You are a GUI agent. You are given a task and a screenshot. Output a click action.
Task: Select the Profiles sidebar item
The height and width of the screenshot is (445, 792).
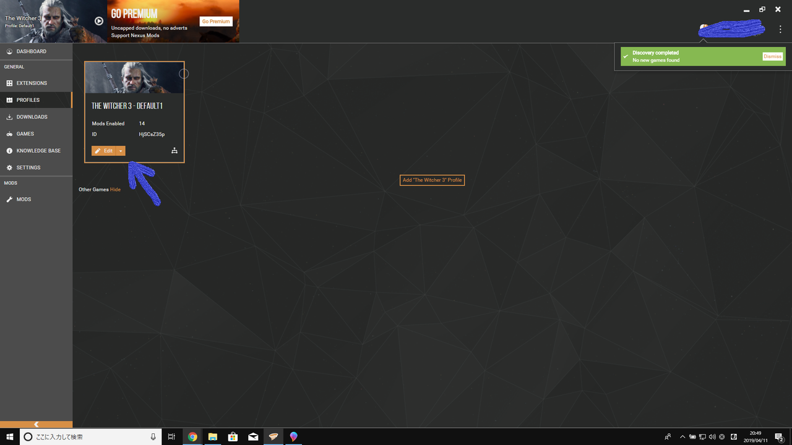click(36, 100)
